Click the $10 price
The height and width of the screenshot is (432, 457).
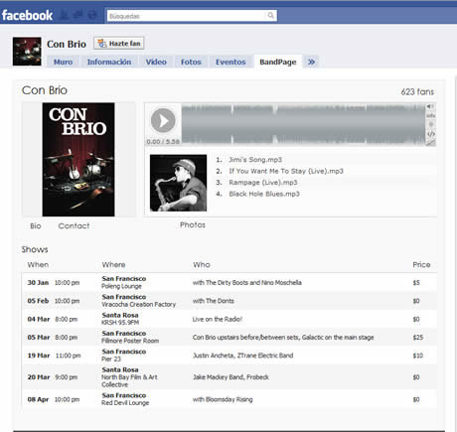pos(418,356)
